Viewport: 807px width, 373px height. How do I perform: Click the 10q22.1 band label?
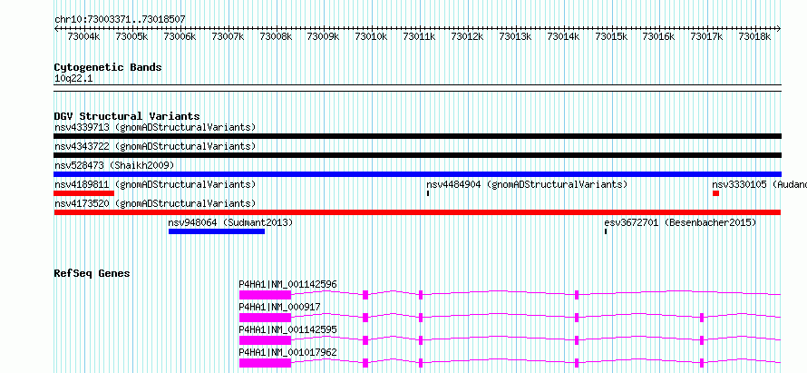click(x=73, y=79)
